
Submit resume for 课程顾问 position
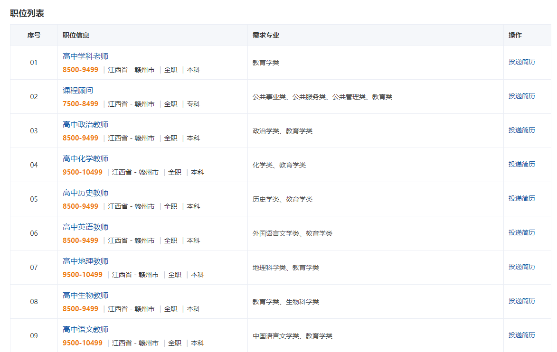click(521, 96)
